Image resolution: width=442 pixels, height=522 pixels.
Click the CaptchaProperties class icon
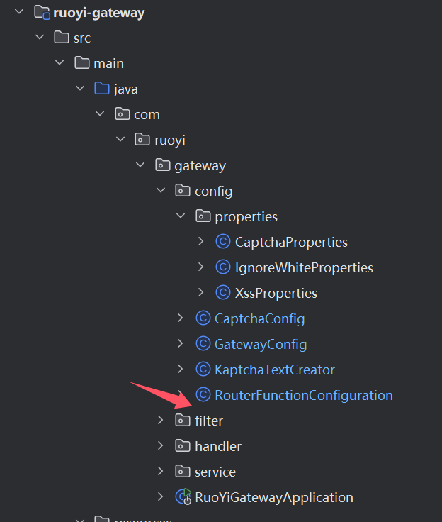223,242
